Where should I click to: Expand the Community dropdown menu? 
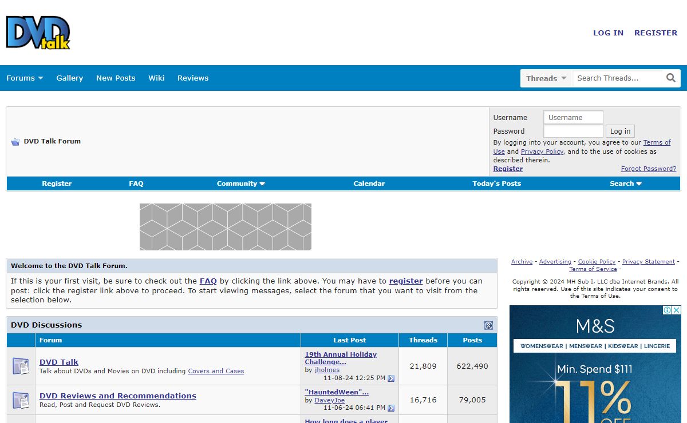tap(241, 183)
